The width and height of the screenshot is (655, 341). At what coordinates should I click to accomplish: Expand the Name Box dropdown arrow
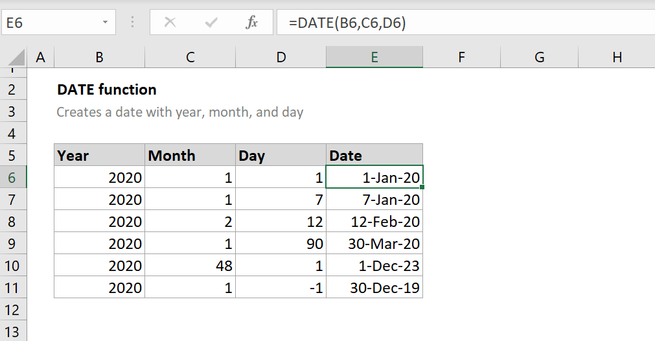[x=105, y=22]
